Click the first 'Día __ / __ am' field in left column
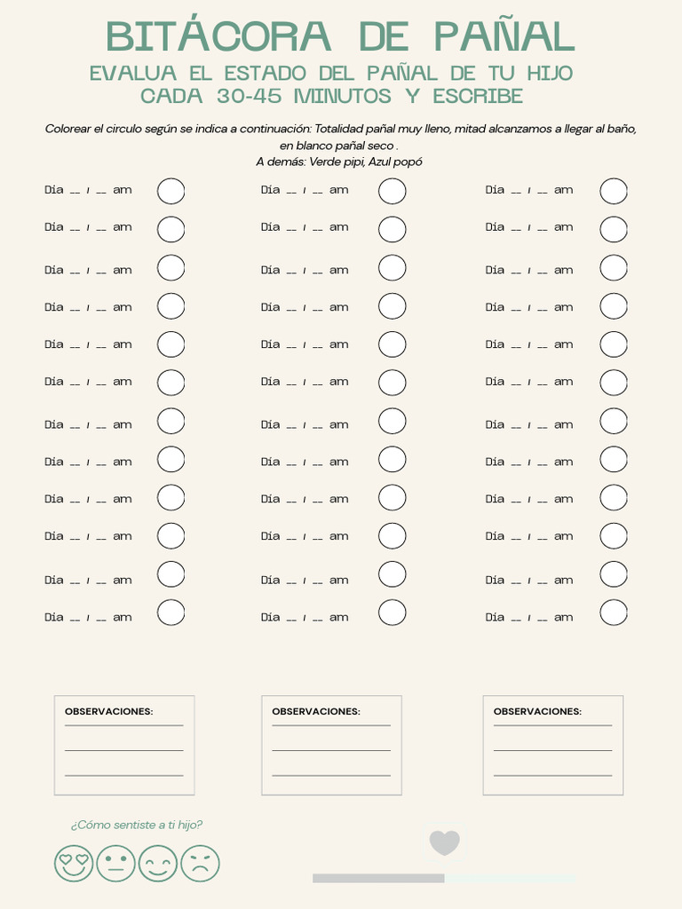Viewport: 682px width, 909px height. click(x=88, y=190)
